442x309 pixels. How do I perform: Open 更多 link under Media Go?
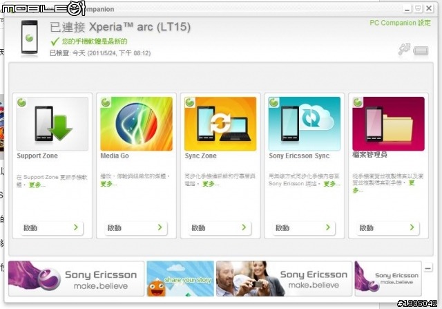(x=108, y=184)
